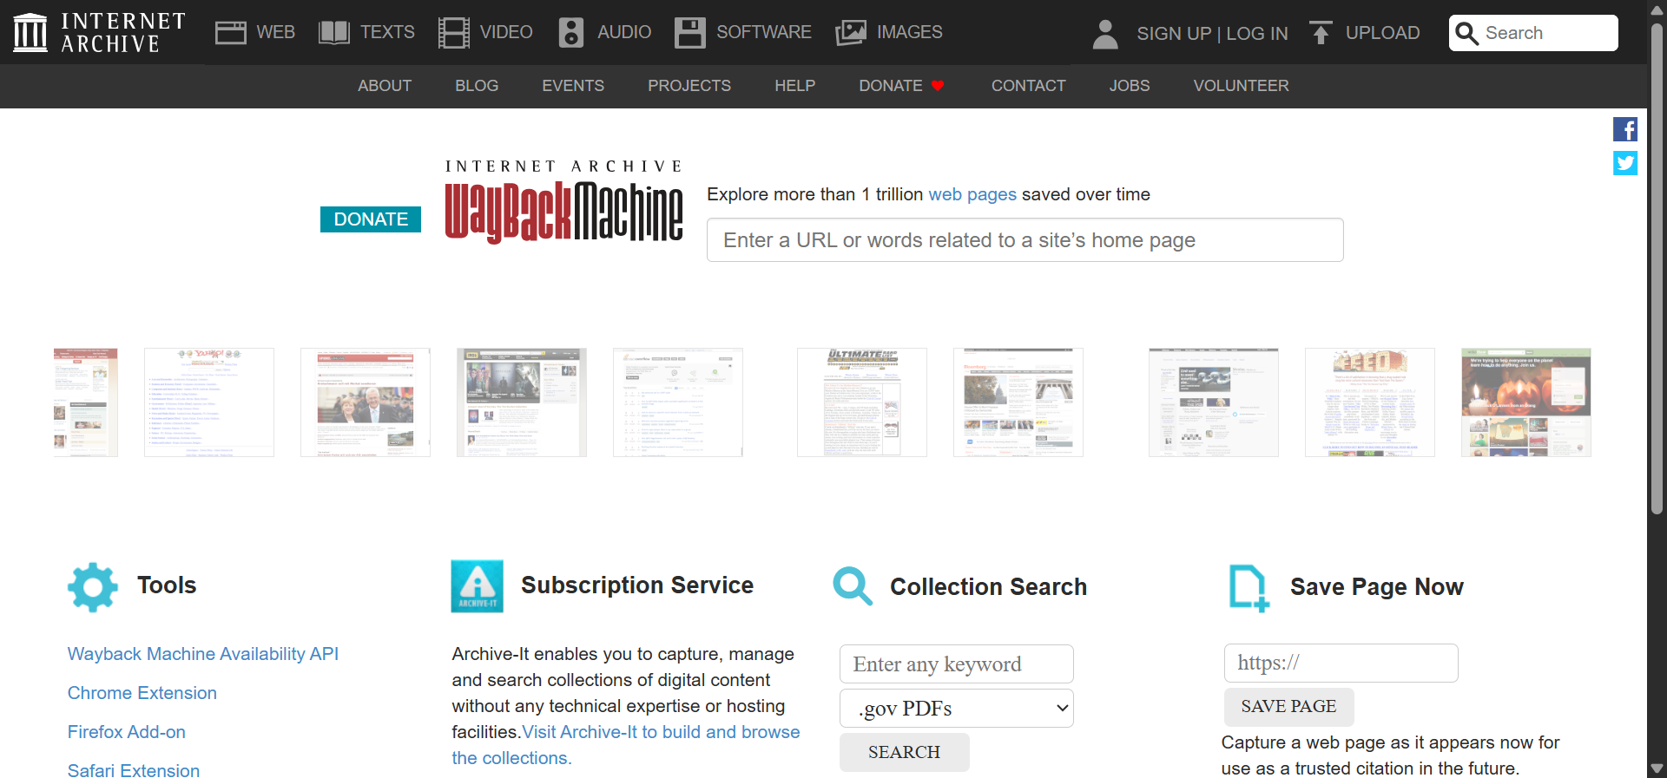Open the Yahoo archived page thumbnail
The height and width of the screenshot is (778, 1667).
209,402
